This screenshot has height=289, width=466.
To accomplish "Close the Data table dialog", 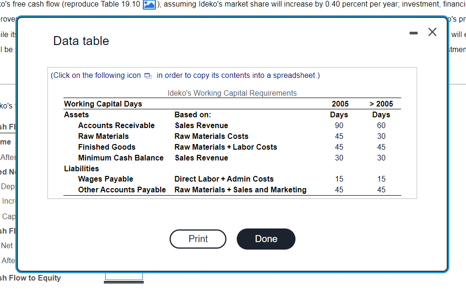I will [x=433, y=32].
